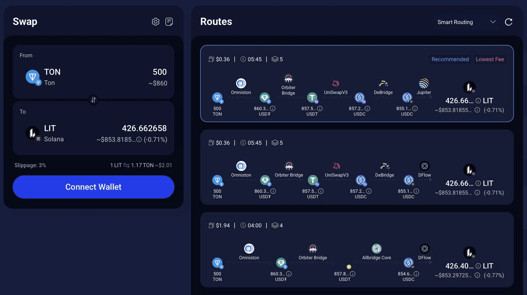Click the TON token icon in From section
This screenshot has width=527, height=295.
point(32,76)
